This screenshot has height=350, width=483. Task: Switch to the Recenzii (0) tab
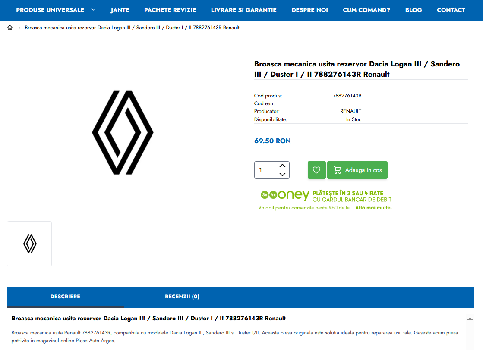coord(182,297)
